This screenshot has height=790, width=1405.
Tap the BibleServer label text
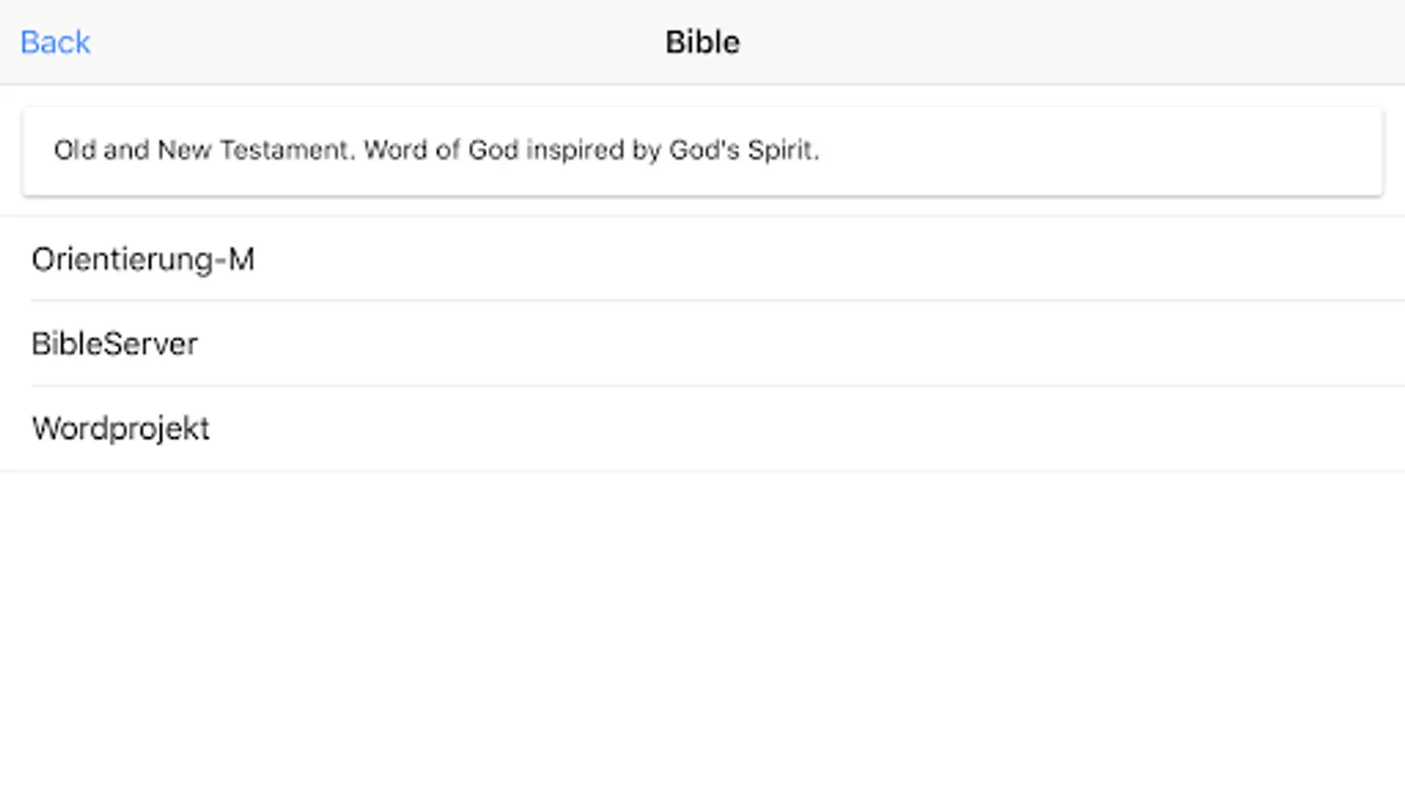tap(115, 343)
